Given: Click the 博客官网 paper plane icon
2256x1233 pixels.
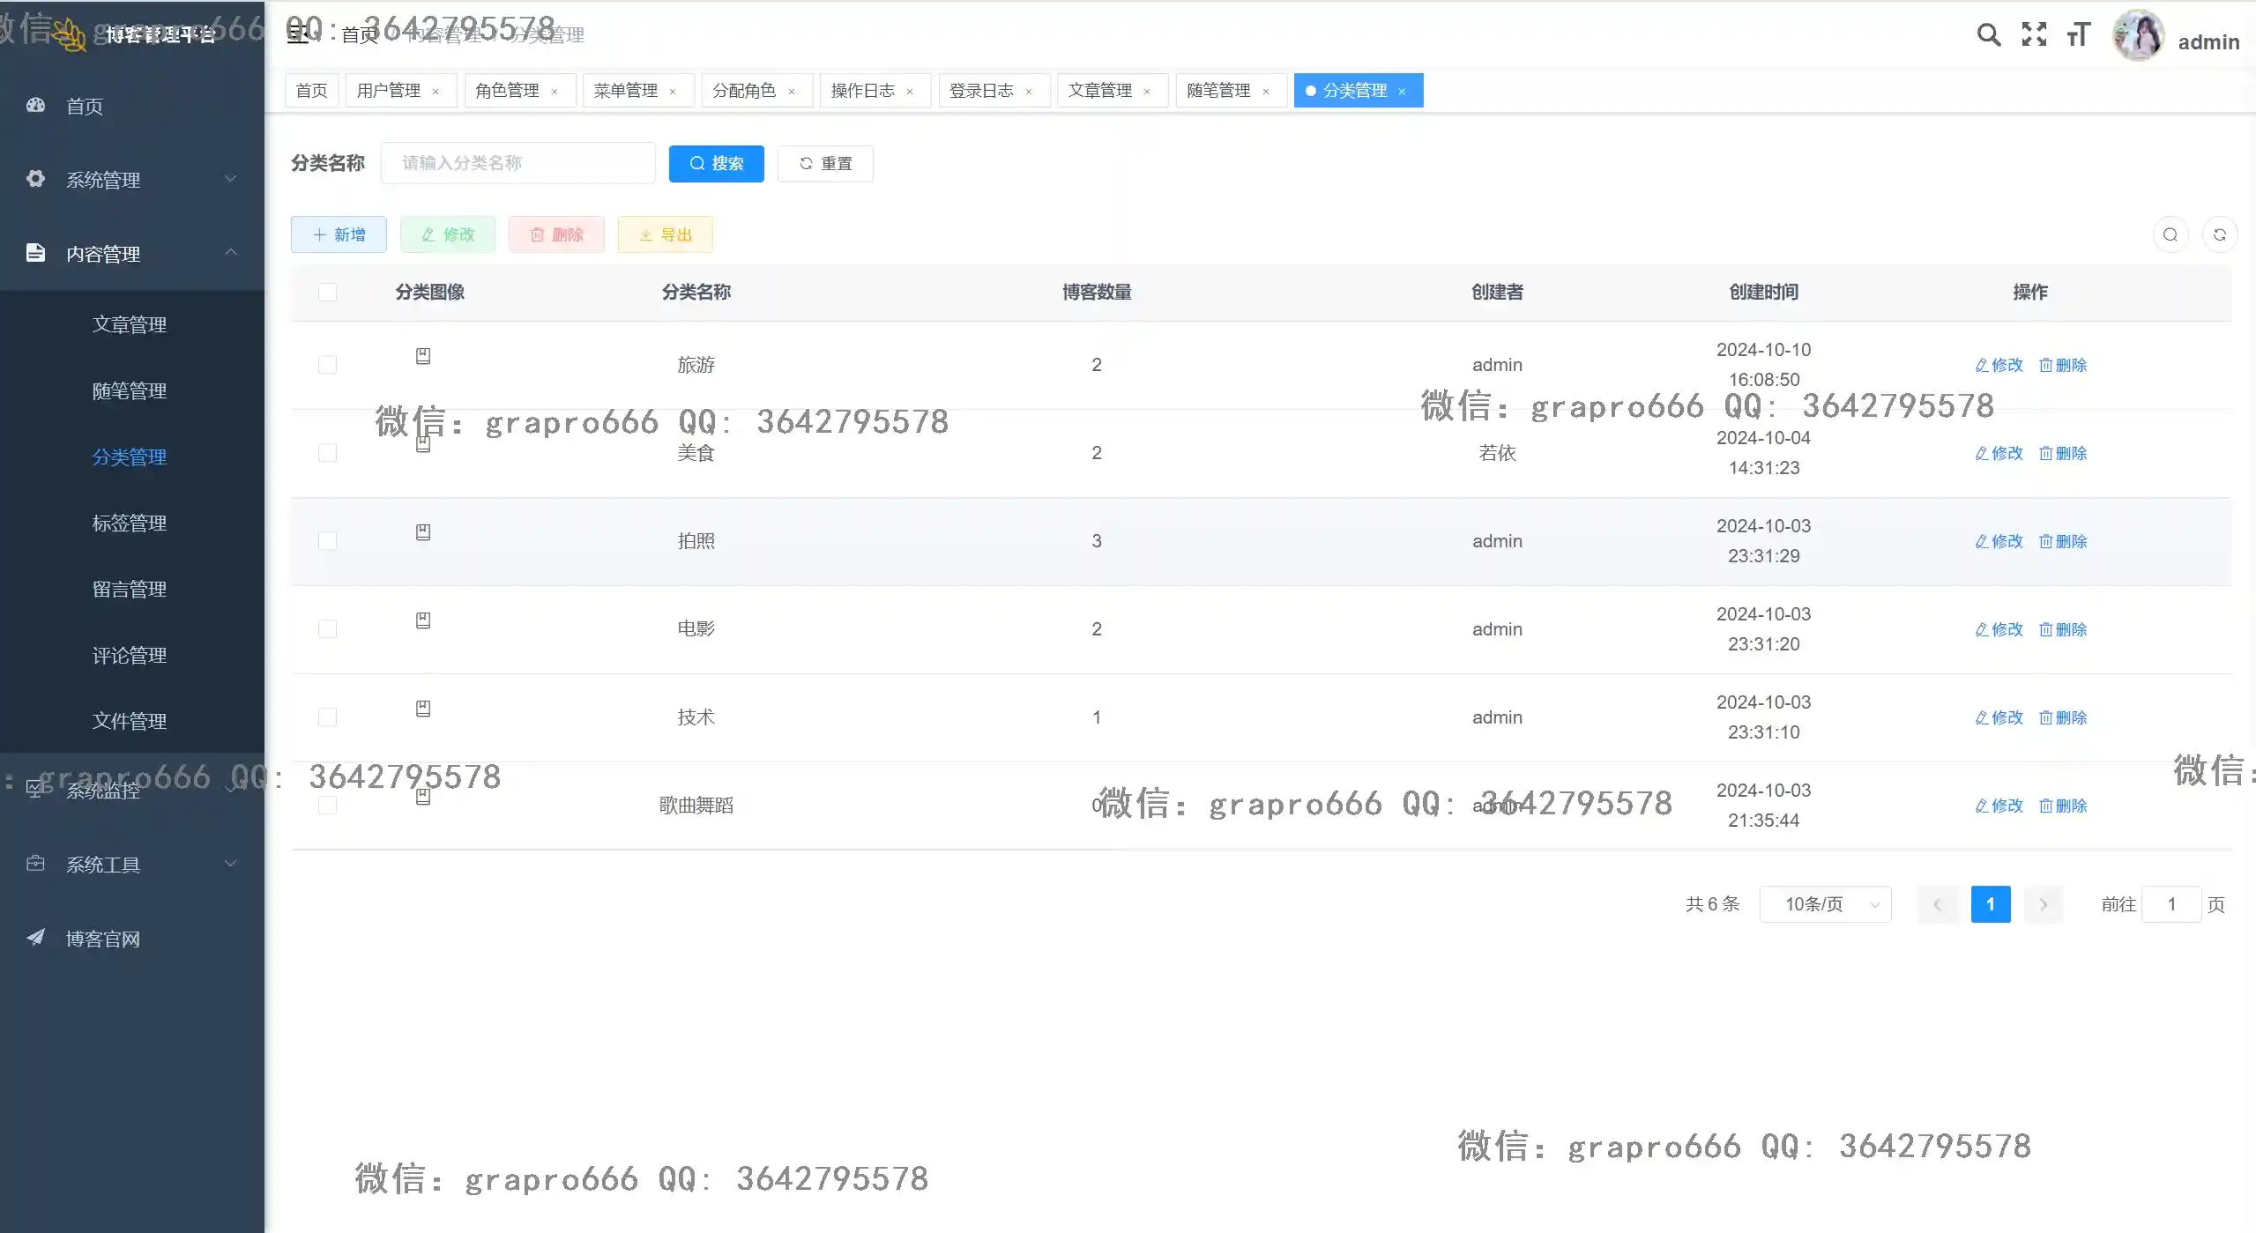Looking at the screenshot, I should 35,937.
